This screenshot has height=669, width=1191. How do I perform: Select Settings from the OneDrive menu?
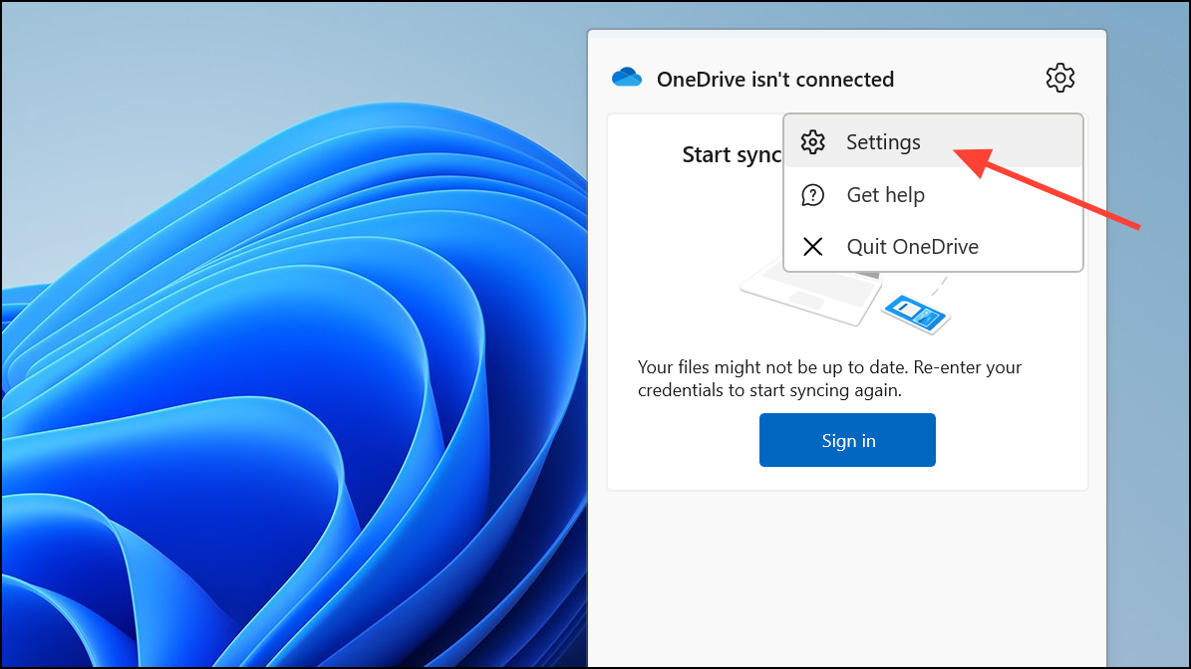[x=933, y=141]
